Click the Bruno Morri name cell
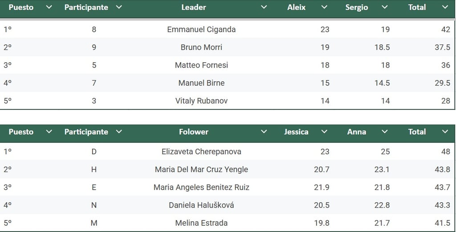This screenshot has width=456, height=232. click(x=201, y=47)
